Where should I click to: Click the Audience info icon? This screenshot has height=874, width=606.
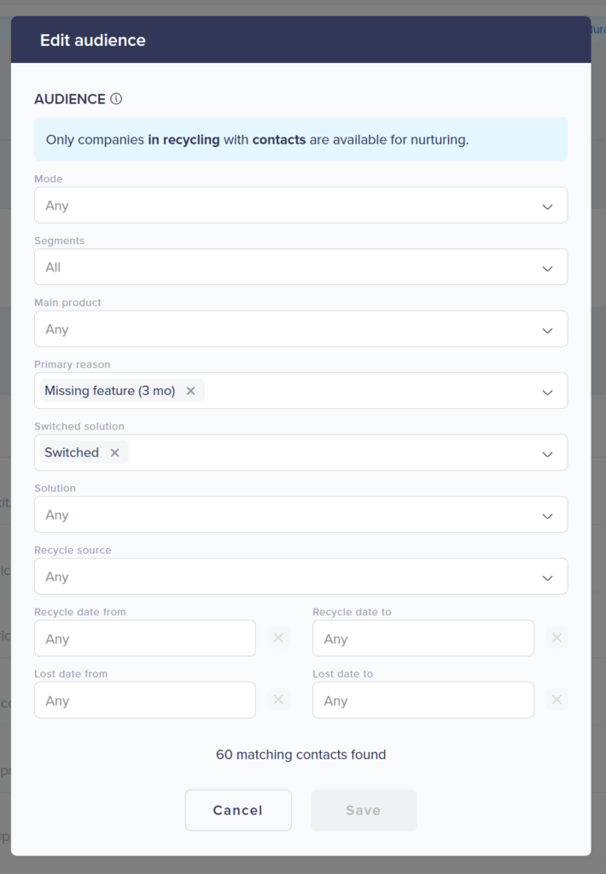[116, 99]
